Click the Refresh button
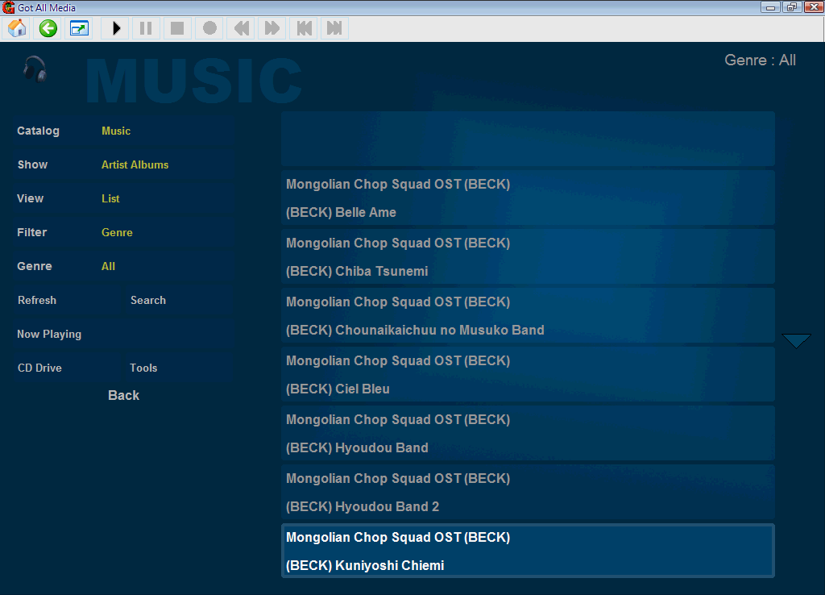This screenshot has height=595, width=825. pos(67,300)
